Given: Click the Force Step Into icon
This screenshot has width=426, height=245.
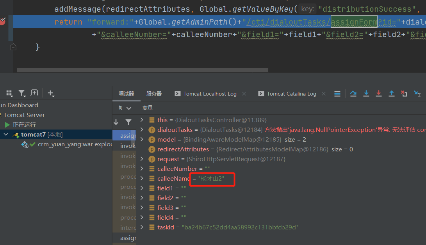Looking at the screenshot, I should [x=379, y=93].
